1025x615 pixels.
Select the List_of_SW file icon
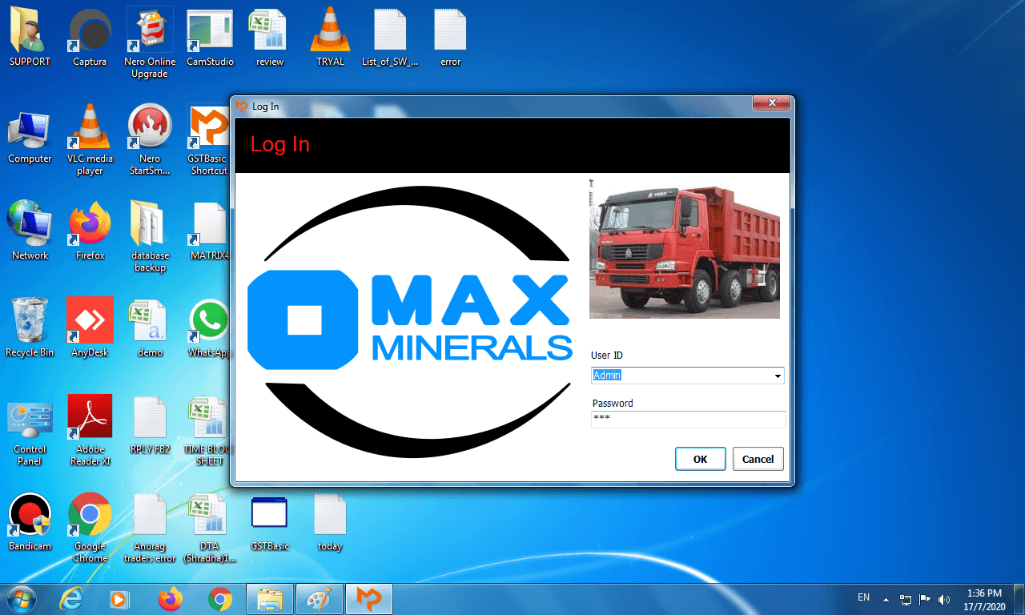point(390,38)
